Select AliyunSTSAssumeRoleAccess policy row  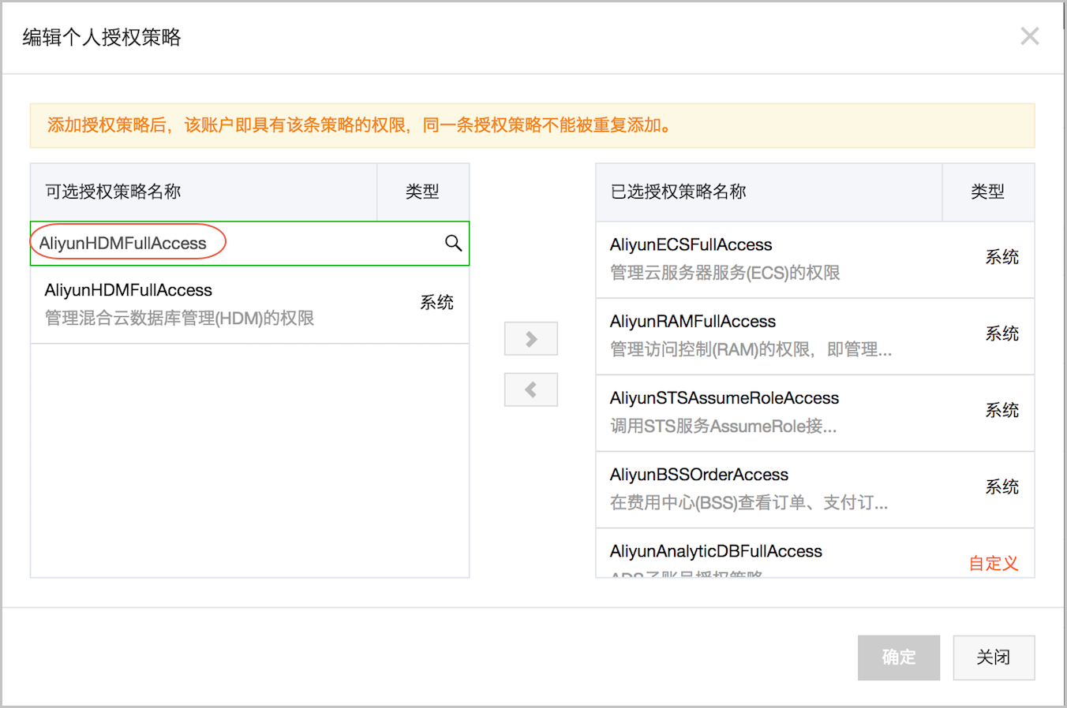coord(814,412)
